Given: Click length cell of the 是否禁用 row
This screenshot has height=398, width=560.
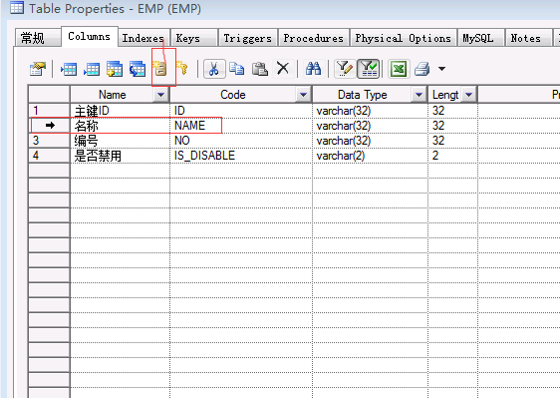Looking at the screenshot, I should 452,156.
